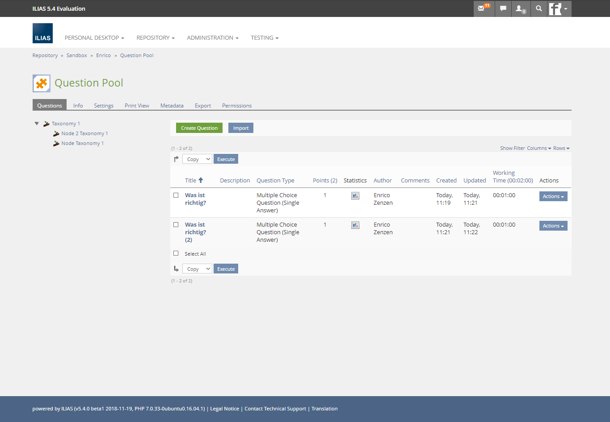
Task: Open statistics icon for first question
Action: [x=355, y=195]
